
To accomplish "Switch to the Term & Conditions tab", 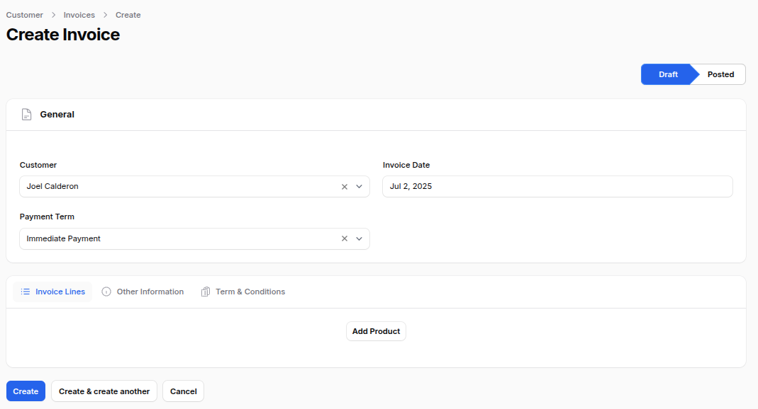I will (243, 292).
